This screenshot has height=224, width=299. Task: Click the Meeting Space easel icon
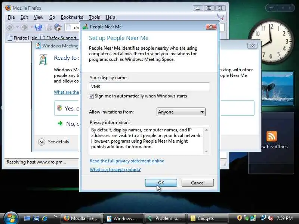coord(43,60)
